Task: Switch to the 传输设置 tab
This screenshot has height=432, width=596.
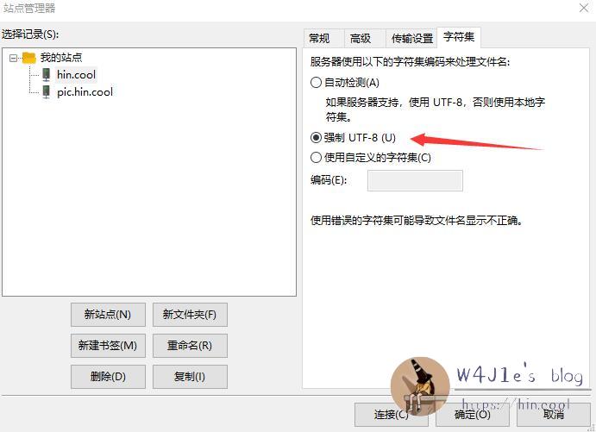Action: [x=411, y=38]
